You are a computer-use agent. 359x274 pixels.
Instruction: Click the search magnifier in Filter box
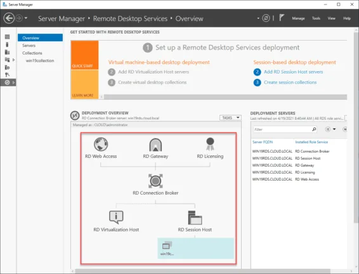click(x=314, y=129)
